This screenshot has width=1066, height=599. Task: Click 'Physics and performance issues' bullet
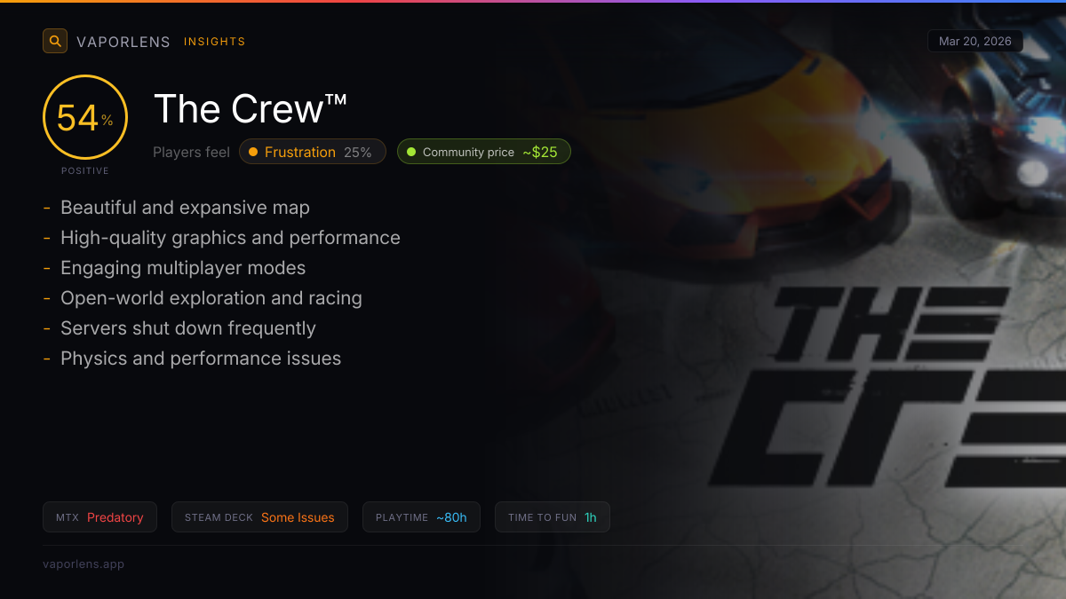(x=200, y=359)
